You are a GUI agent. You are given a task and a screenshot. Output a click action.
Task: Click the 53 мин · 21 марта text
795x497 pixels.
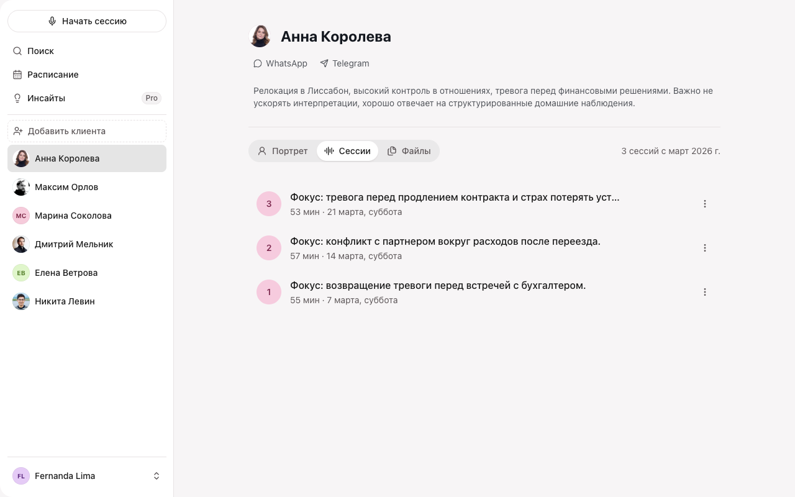(x=346, y=212)
